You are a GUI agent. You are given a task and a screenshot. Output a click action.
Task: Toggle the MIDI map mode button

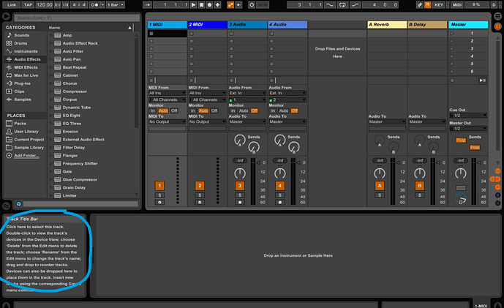tap(457, 5)
